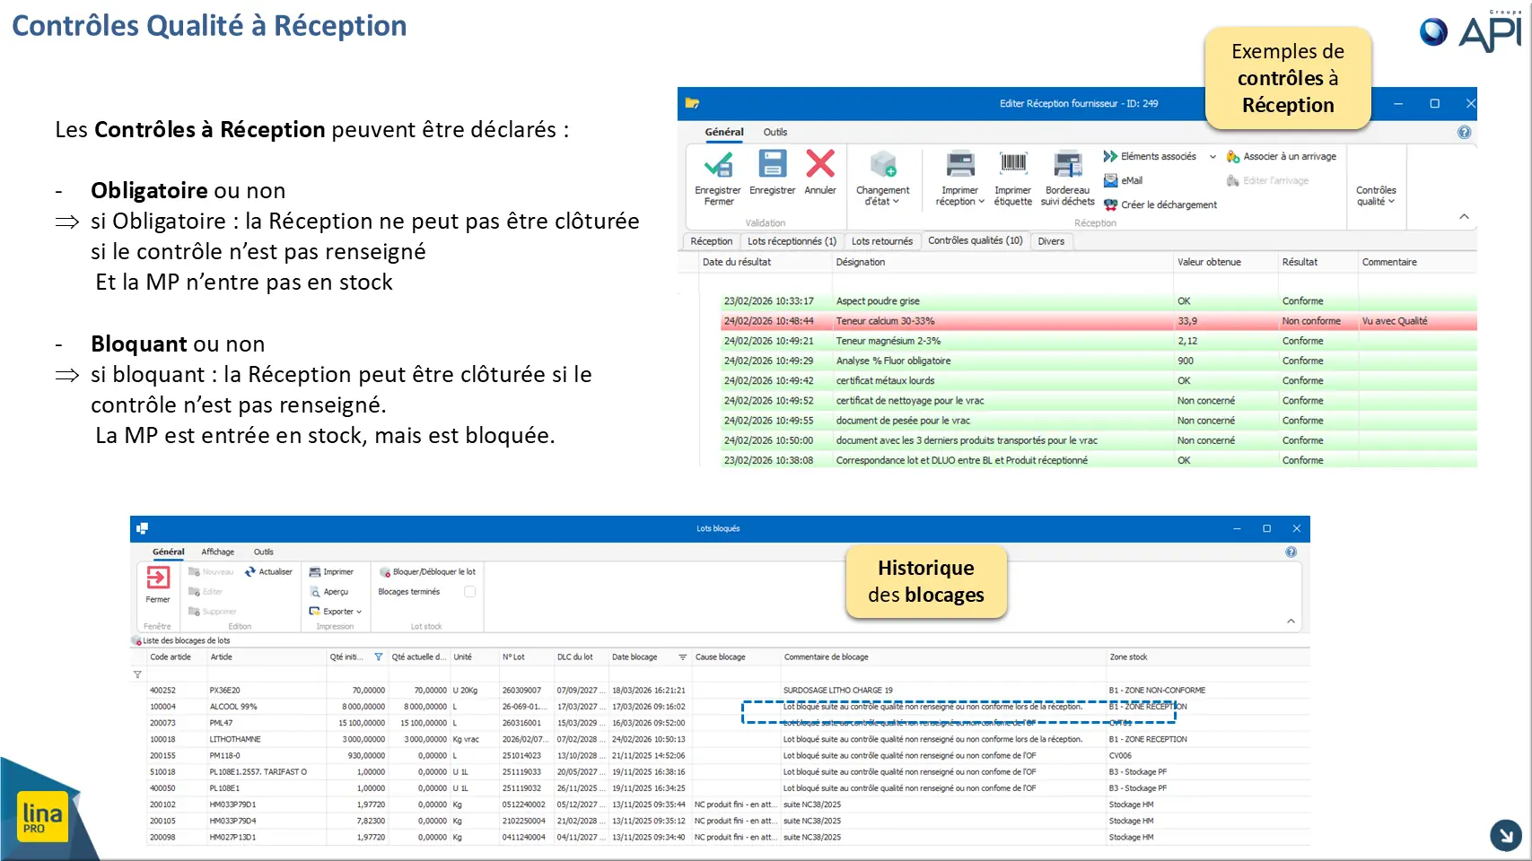Select the Teneur calcium 30-33% row
1532x861 pixels.
click(1099, 321)
